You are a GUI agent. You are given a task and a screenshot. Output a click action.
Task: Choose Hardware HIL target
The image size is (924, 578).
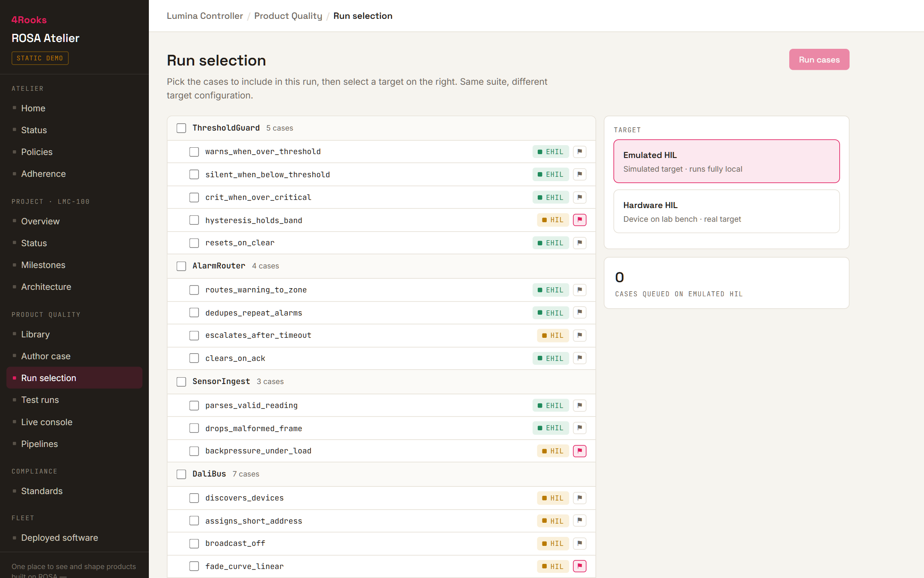click(726, 212)
